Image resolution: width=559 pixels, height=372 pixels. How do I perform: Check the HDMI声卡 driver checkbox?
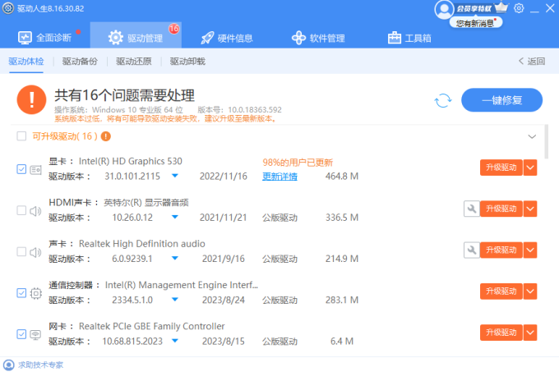(21, 210)
